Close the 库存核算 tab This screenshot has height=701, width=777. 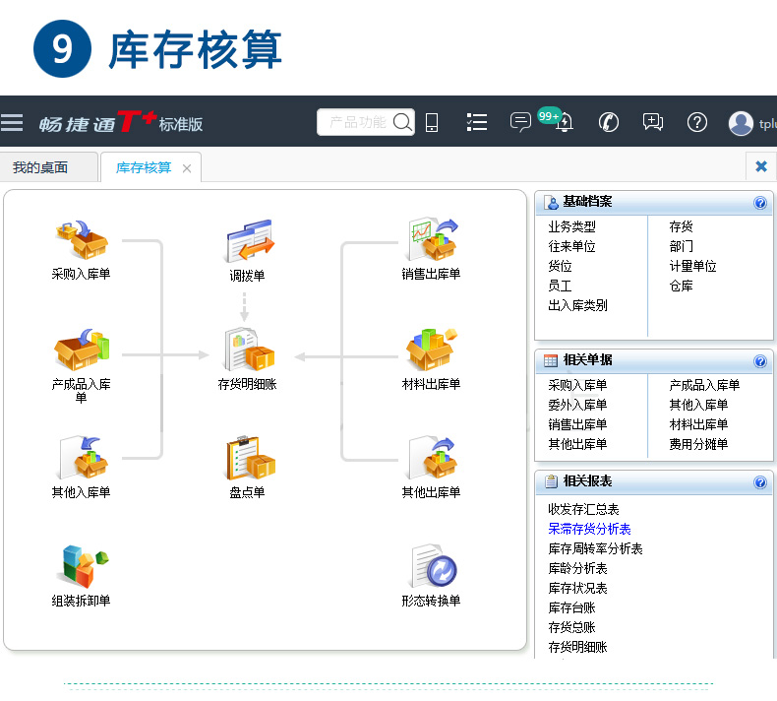pos(187,168)
